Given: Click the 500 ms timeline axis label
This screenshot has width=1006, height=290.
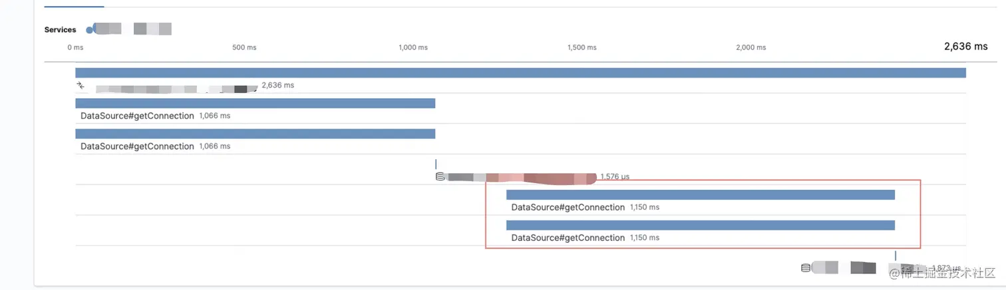Looking at the screenshot, I should [244, 48].
